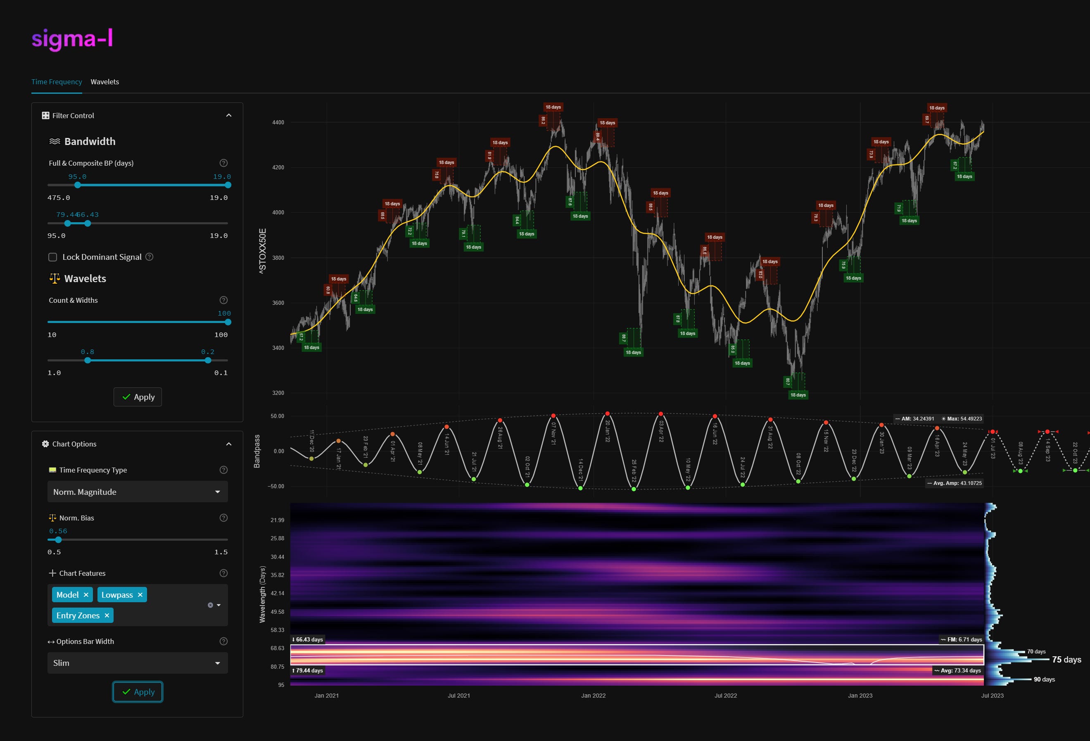Click the 70 days spectrum peak label

pyautogui.click(x=1036, y=651)
